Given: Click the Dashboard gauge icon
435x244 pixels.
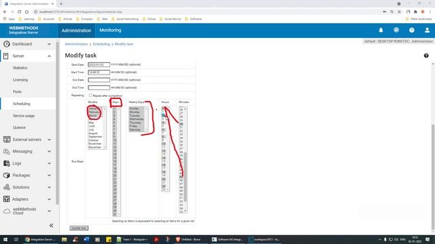Looking at the screenshot, I should coord(7,44).
